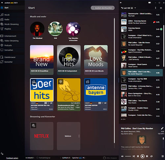165x160 pixels.
Task: Click the red flag icon on ABBA track
Action: (x=154, y=22)
